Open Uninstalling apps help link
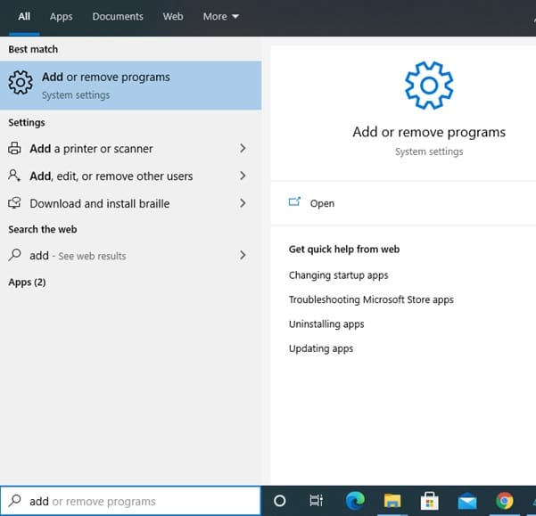Viewport: 536px width, 516px height. (326, 324)
